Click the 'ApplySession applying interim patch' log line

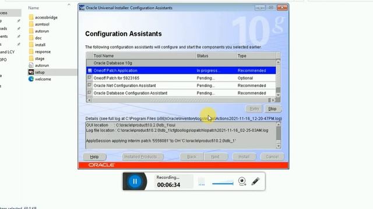(161, 140)
